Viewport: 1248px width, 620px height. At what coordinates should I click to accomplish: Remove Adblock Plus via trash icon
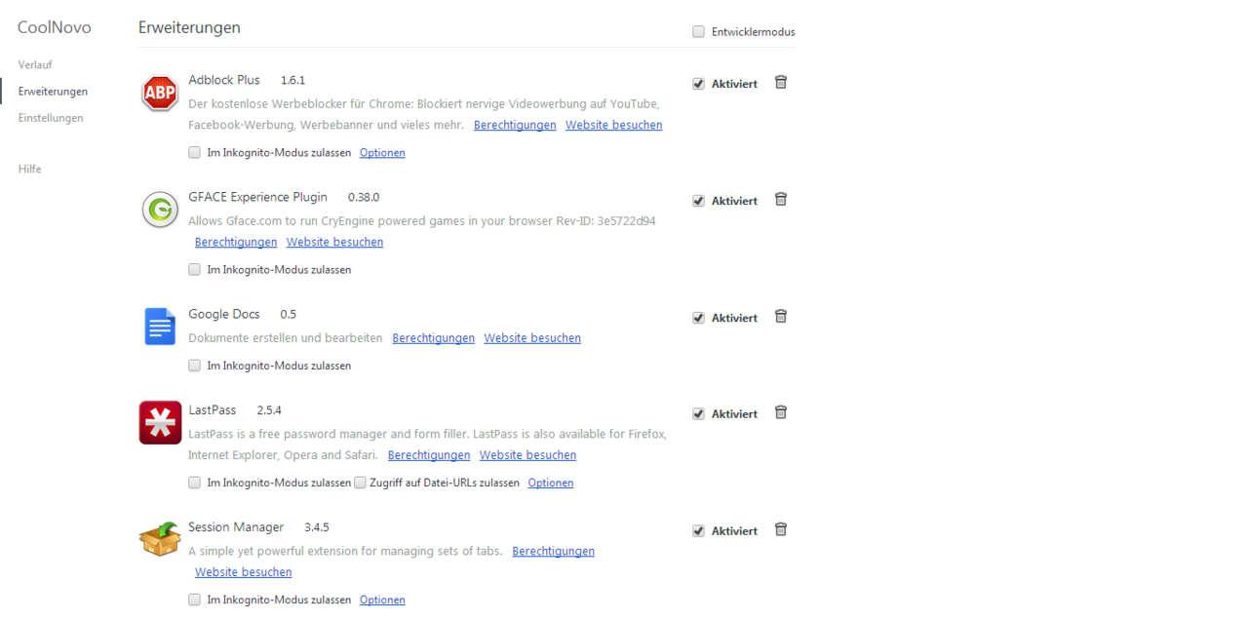pos(781,83)
